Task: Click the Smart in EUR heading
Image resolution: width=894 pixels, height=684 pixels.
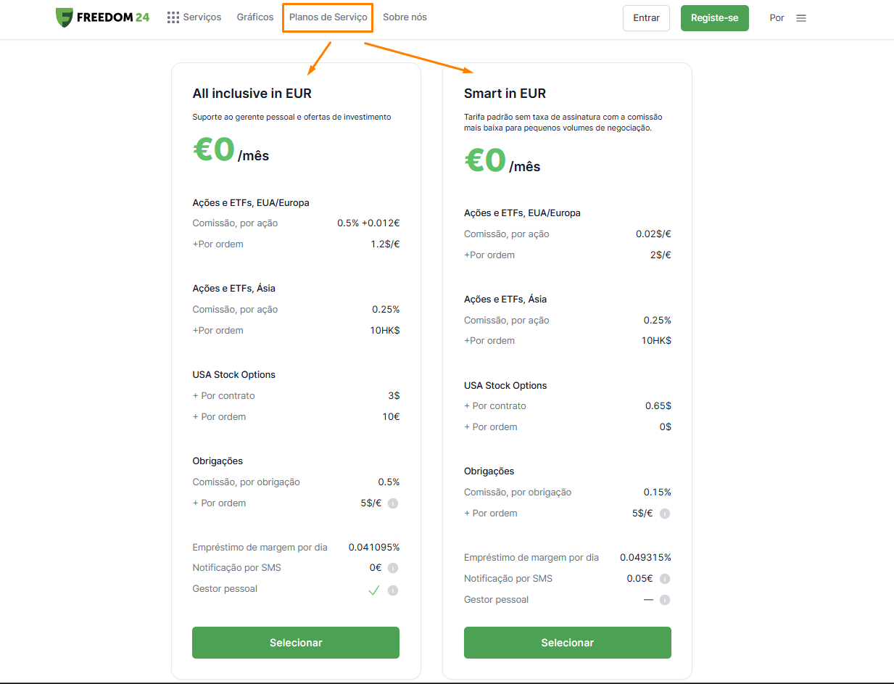Action: 505,93
